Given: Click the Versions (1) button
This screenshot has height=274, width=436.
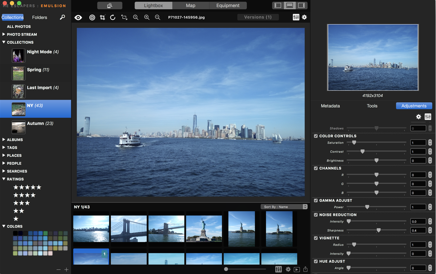Looking at the screenshot, I should coord(258,17).
